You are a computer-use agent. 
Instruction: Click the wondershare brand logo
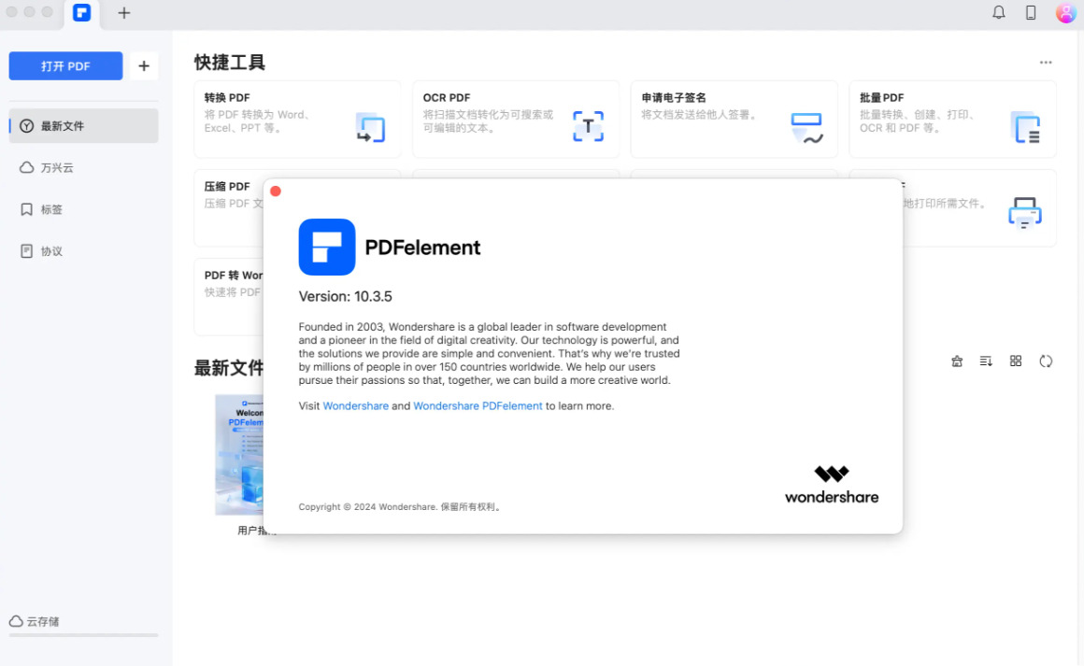point(832,485)
